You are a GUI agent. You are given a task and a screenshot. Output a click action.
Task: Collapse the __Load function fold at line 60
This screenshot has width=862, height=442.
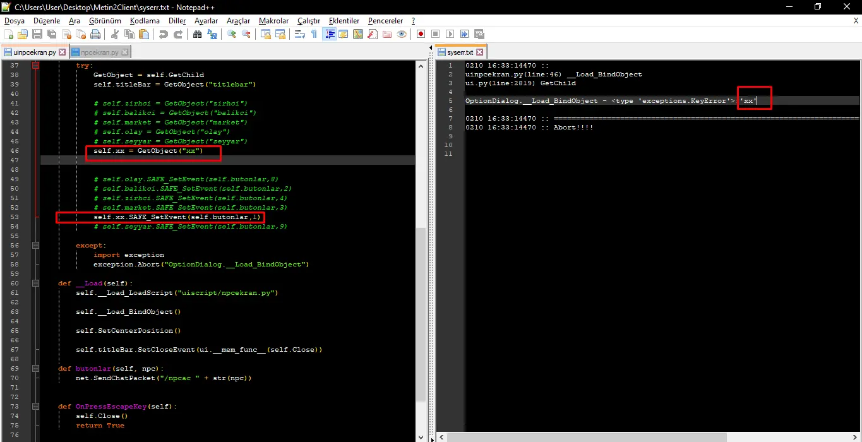[x=35, y=283]
